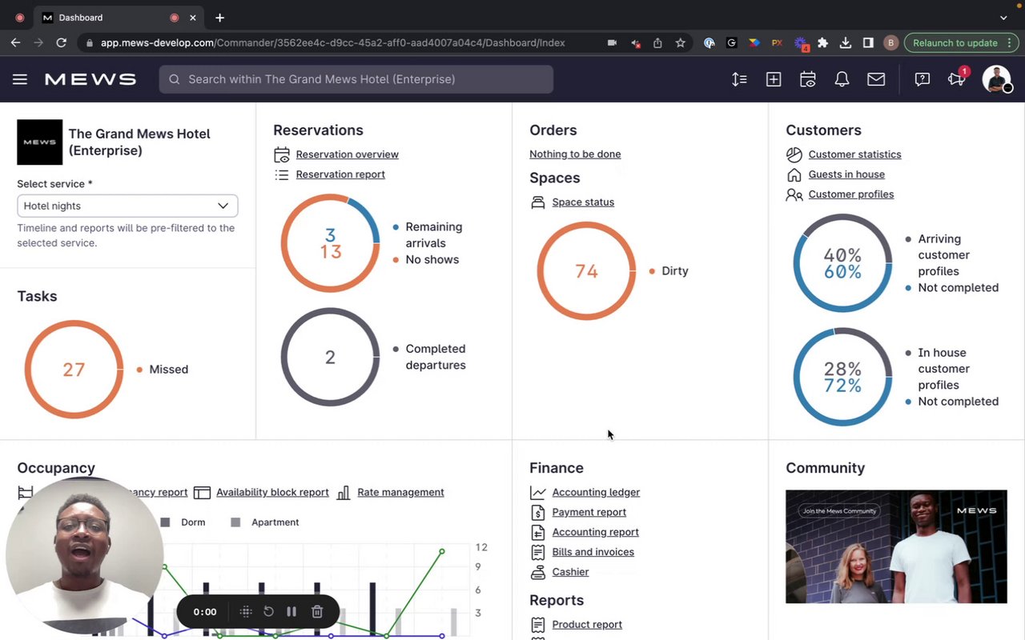
Task: Expand Chrome tab search chevron
Action: (x=1003, y=18)
